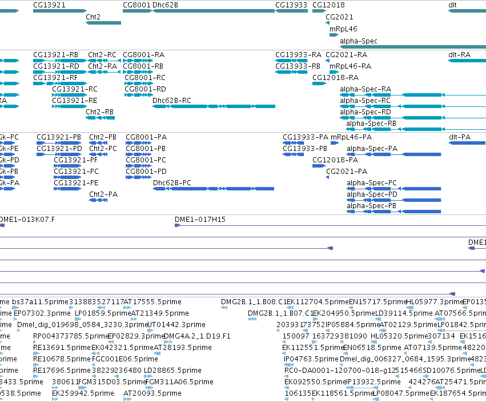Select transcript alpha-Spec-RA

coord(365,89)
